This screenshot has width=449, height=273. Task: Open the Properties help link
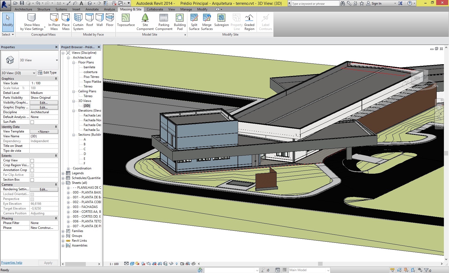12,263
